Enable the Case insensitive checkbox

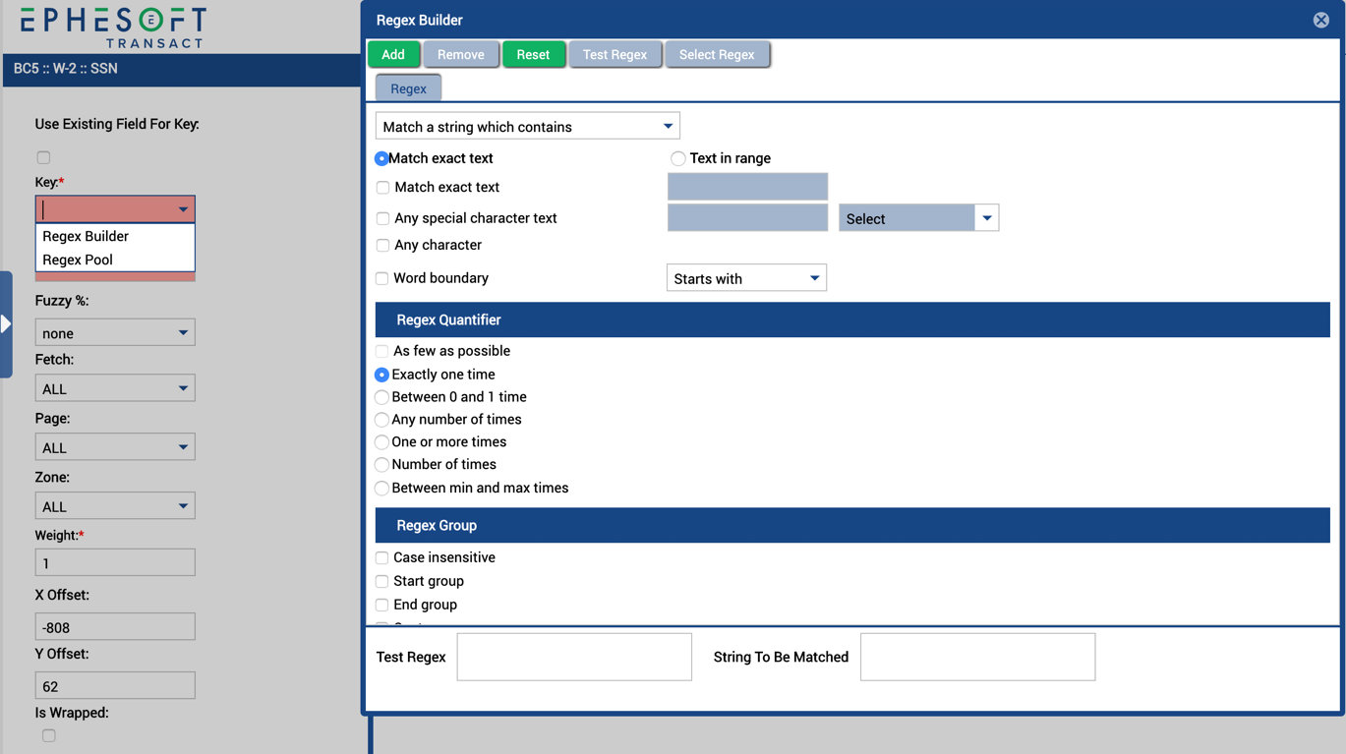tap(381, 557)
